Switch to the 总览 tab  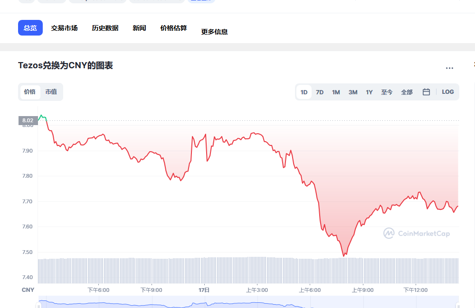tap(30, 28)
